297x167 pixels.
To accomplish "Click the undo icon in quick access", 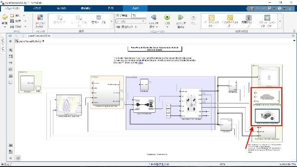I will pyautogui.click(x=258, y=8).
